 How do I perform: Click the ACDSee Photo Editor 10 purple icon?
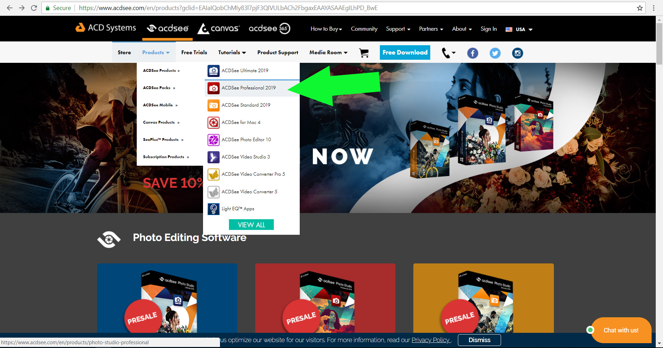[213, 140]
